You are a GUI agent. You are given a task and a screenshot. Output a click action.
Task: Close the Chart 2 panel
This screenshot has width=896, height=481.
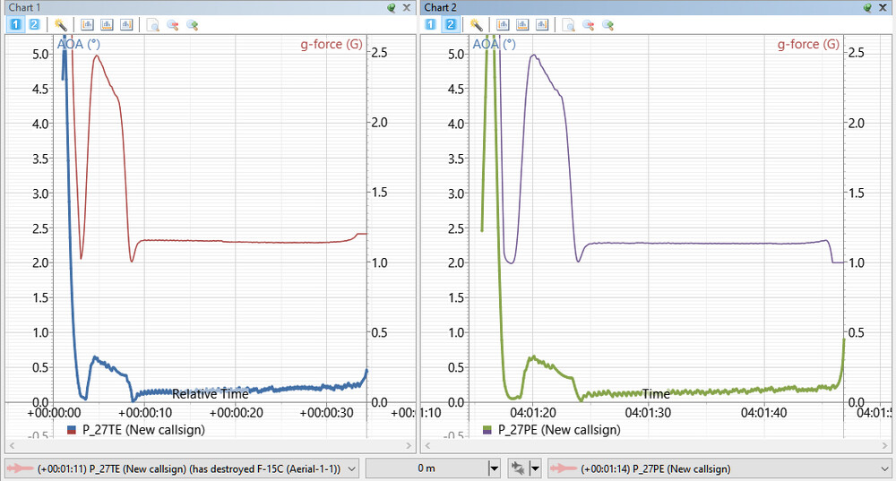tap(883, 7)
